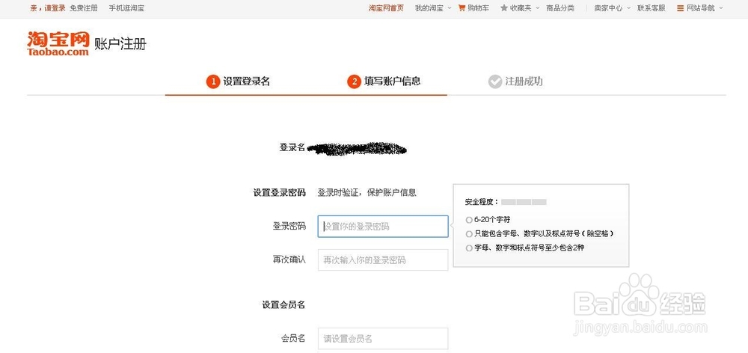The image size is (748, 353).
Task: Select the 填写账户信息 step tab
Action: coord(384,82)
